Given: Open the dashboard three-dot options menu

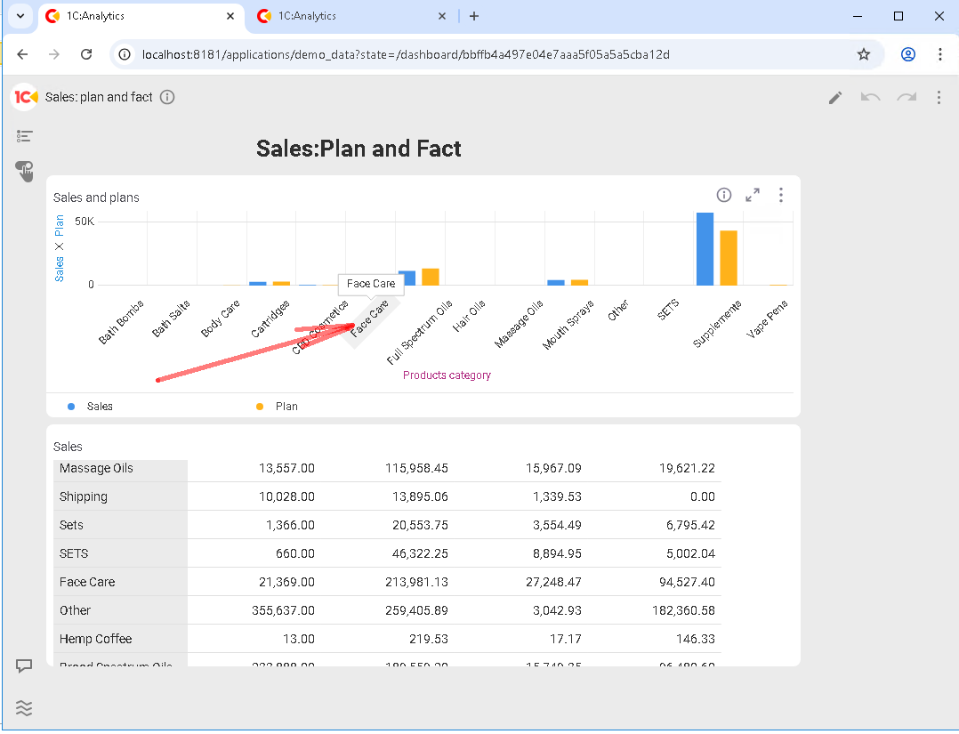Looking at the screenshot, I should pos(939,98).
